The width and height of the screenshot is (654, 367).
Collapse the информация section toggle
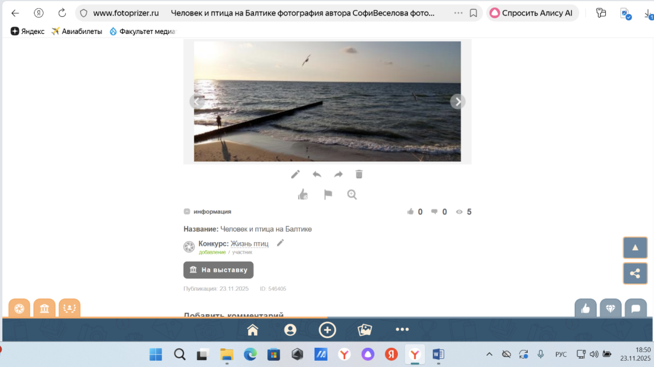pos(187,212)
